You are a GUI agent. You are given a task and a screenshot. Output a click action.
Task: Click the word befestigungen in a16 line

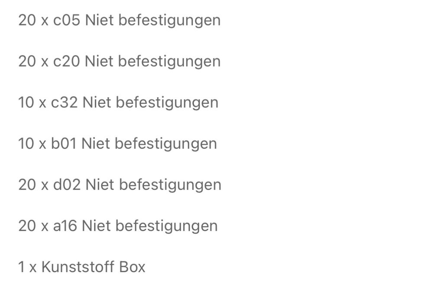pyautogui.click(x=167, y=226)
